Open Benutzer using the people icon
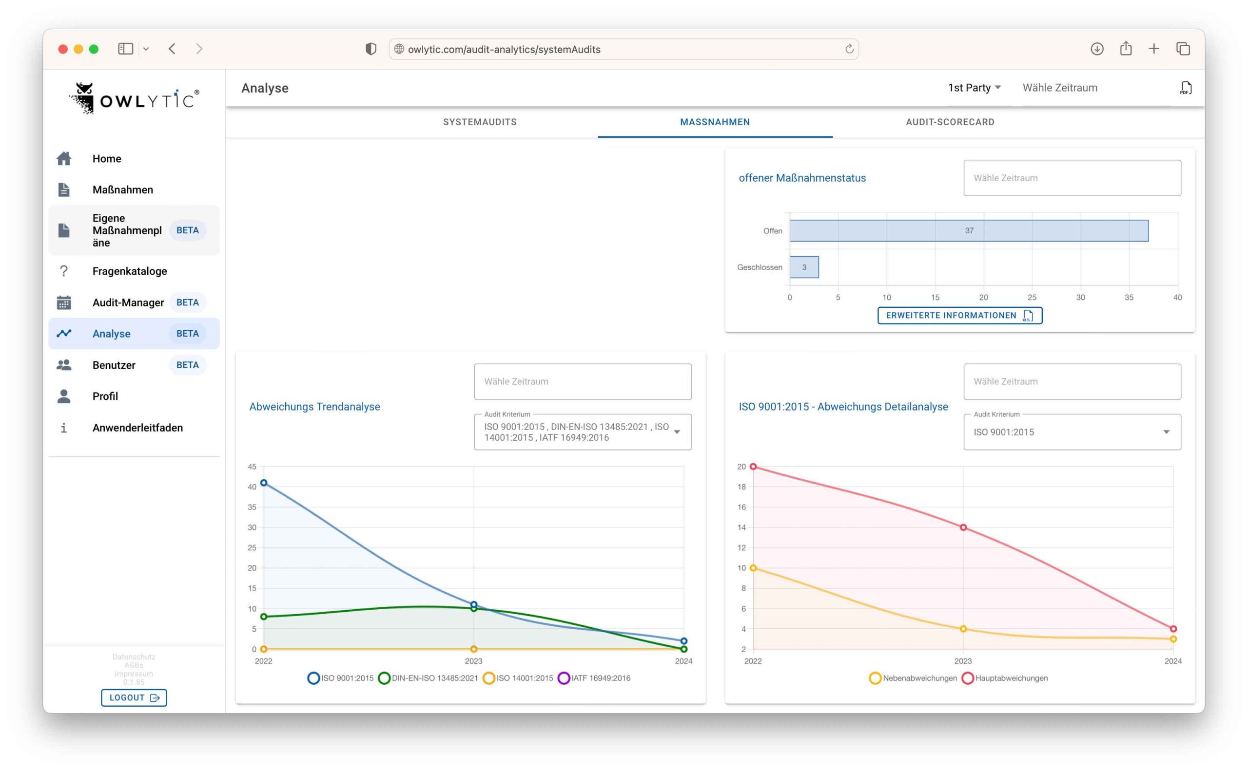The width and height of the screenshot is (1248, 770). (x=64, y=365)
